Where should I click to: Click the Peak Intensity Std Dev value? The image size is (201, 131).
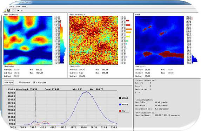(16, 73)
